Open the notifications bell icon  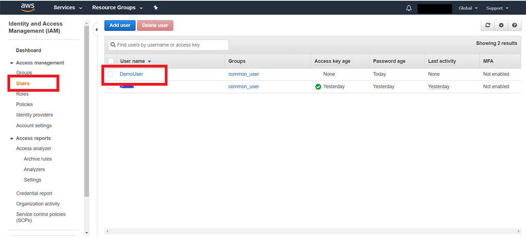[x=408, y=8]
